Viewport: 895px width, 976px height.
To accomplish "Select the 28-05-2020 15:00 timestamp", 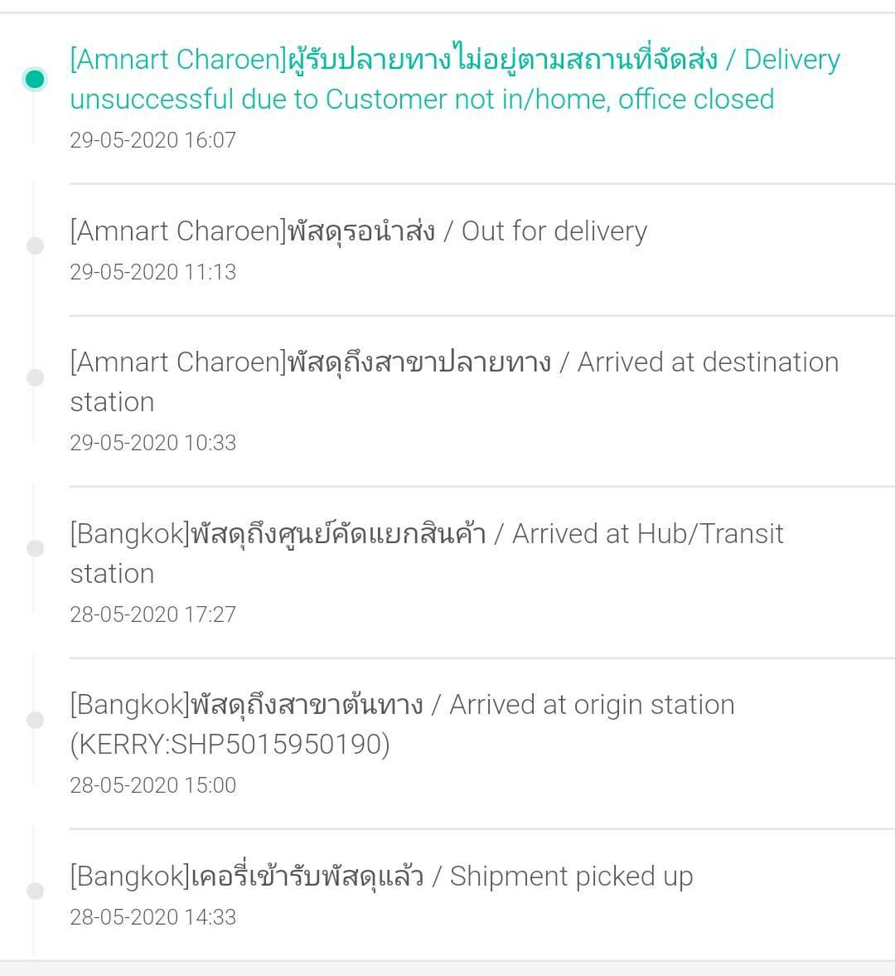I will point(153,785).
